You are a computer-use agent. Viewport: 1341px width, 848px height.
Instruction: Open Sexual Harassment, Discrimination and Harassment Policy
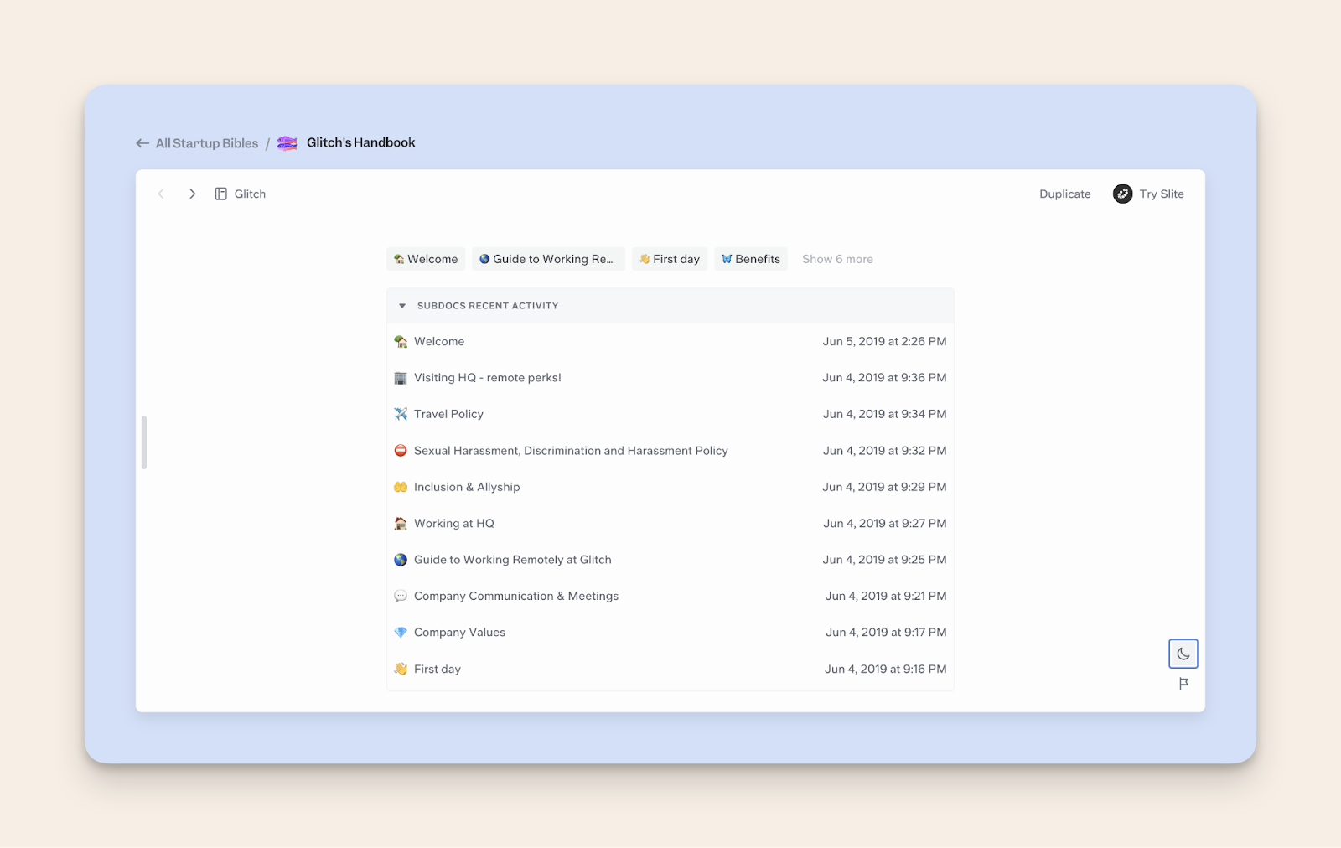(x=670, y=451)
